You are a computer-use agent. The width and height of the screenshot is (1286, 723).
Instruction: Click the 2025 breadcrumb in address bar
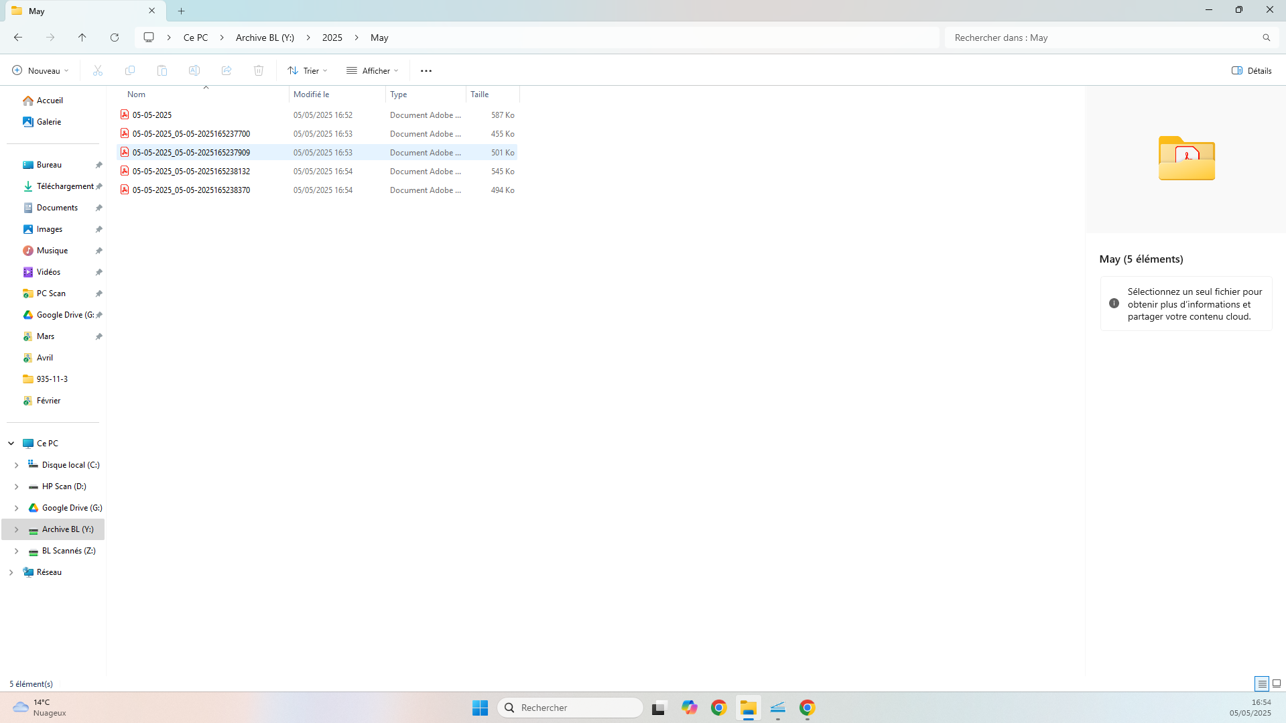(332, 38)
